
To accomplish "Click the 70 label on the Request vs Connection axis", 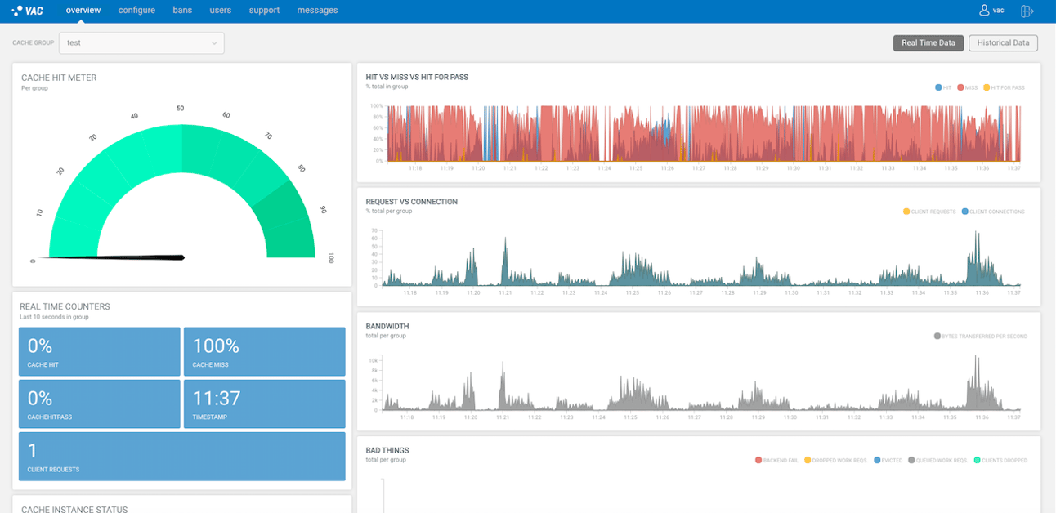I will click(374, 231).
